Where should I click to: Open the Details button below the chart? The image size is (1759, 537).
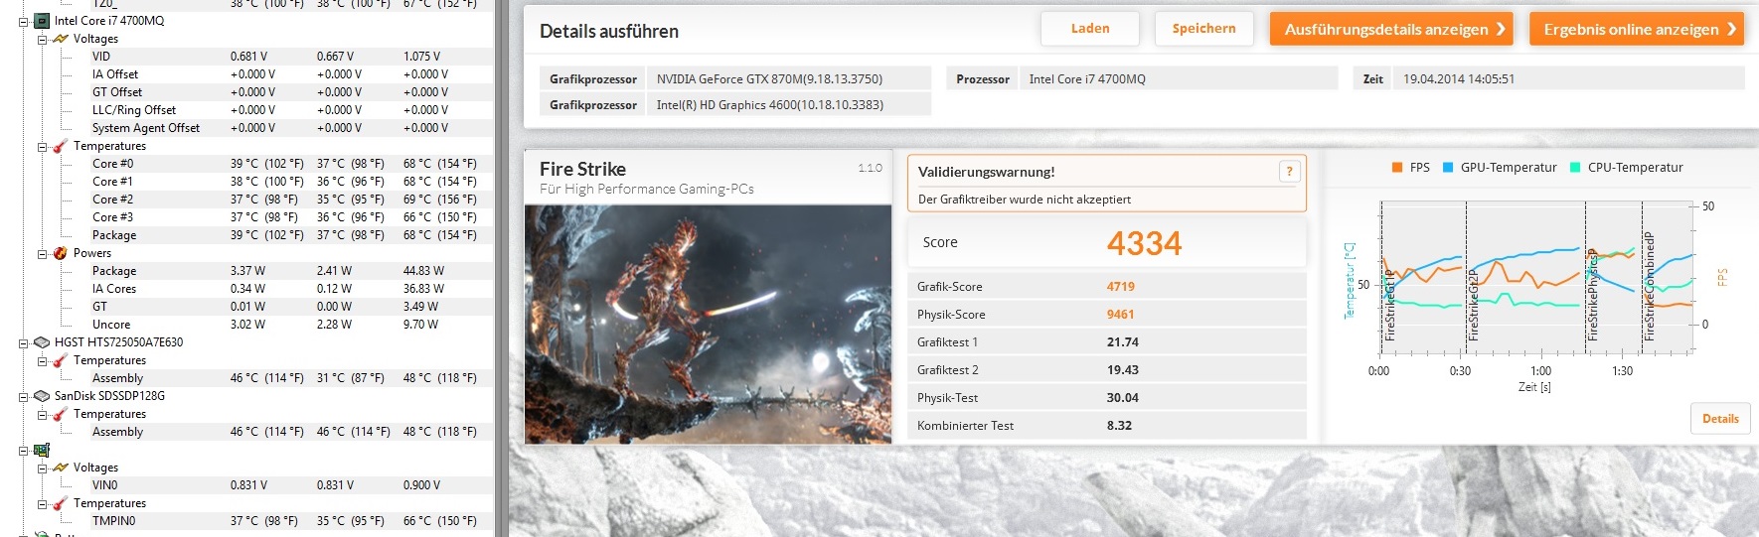(x=1720, y=419)
